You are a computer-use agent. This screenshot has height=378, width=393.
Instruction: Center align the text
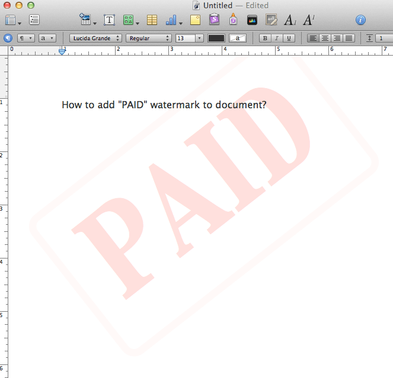325,38
